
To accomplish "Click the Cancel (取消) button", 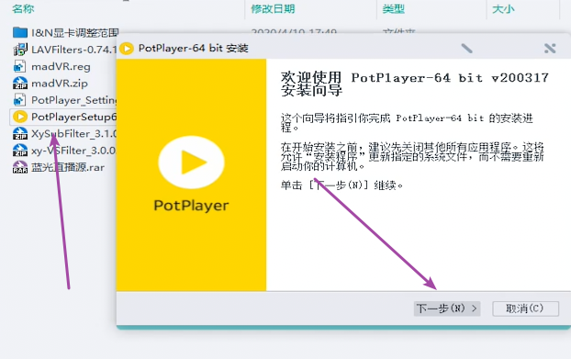I will 525,309.
